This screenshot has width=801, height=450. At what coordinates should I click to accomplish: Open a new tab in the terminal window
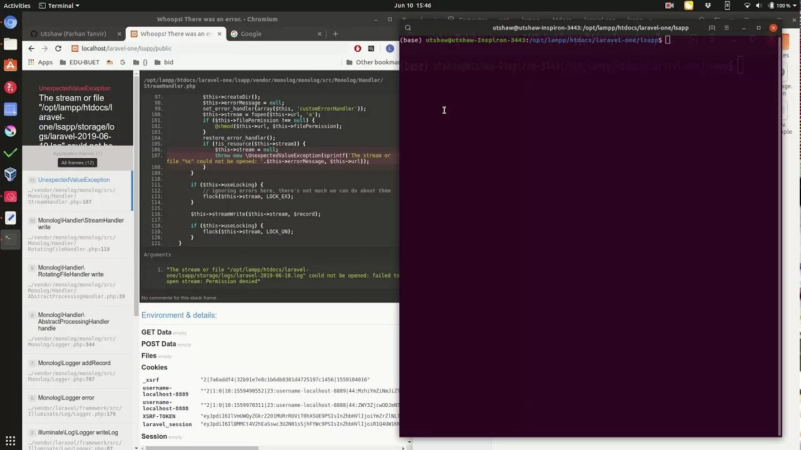pyautogui.click(x=712, y=28)
